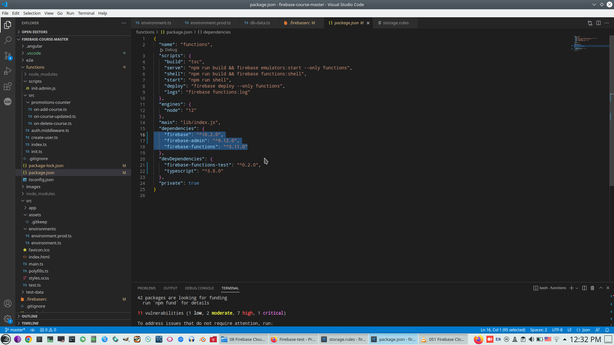The width and height of the screenshot is (614, 345).
Task: Open the Extensions view icon
Action: (x=8, y=86)
